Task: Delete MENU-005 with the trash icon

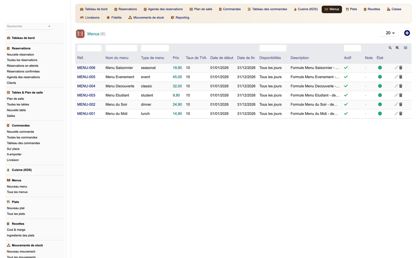Action: coord(401,77)
